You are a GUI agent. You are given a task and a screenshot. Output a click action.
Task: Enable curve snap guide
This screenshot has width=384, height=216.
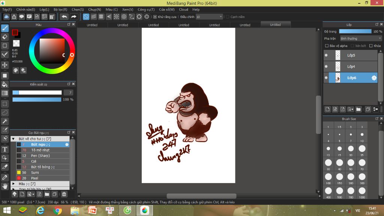pos(132,16)
